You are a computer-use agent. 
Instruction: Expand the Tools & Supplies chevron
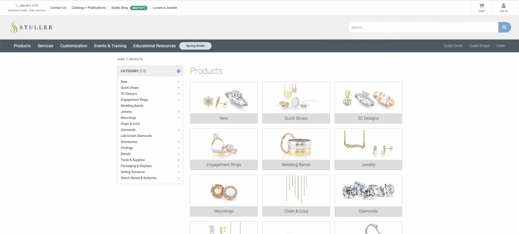tap(179, 160)
